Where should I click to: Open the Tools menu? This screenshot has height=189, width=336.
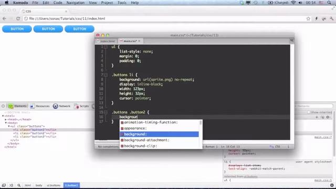tap(122, 3)
